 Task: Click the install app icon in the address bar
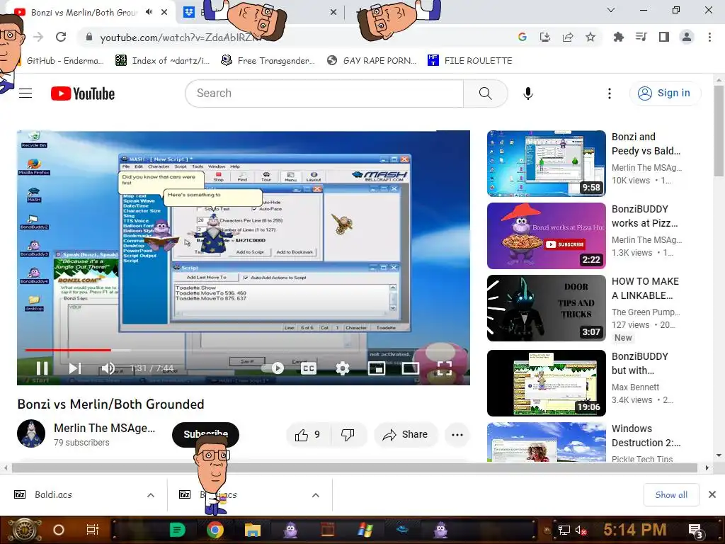545,37
